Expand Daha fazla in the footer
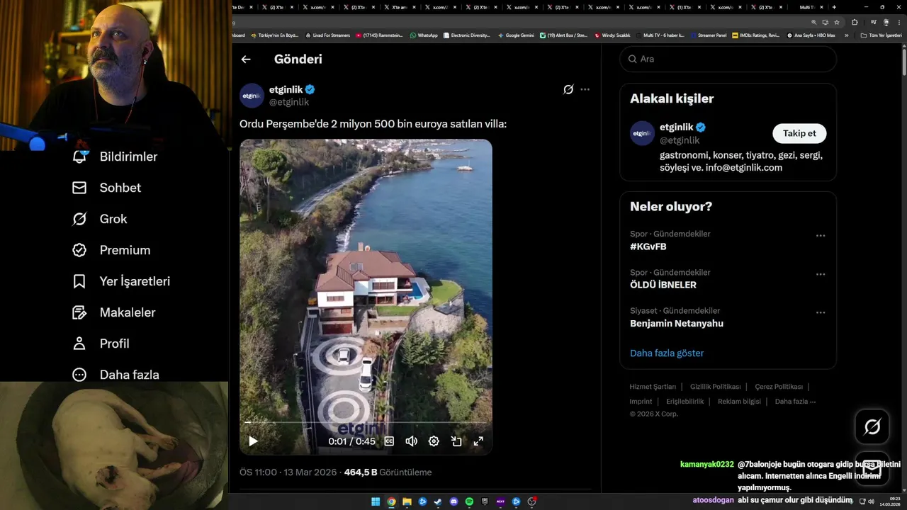Viewport: 907px width, 510px height. click(x=795, y=401)
